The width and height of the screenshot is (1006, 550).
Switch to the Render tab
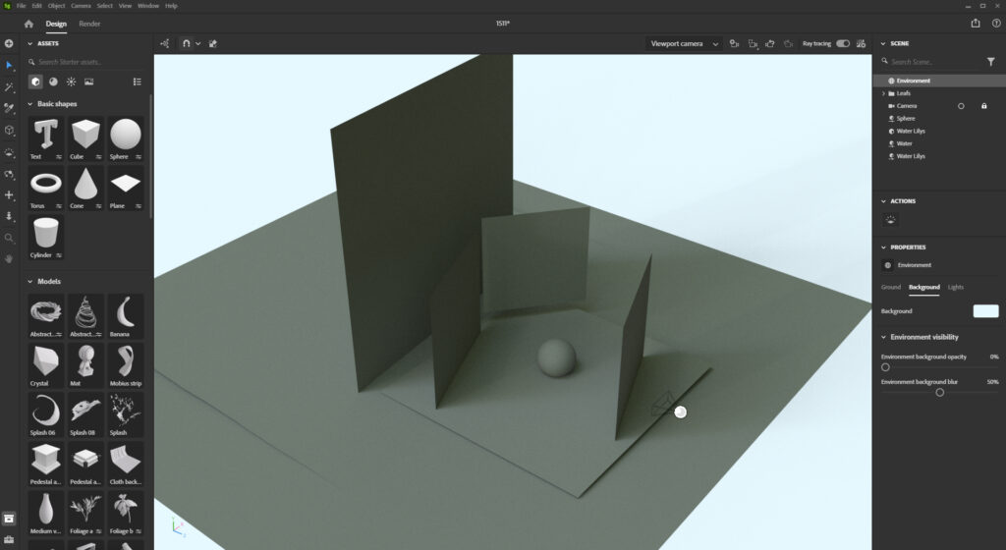click(89, 24)
